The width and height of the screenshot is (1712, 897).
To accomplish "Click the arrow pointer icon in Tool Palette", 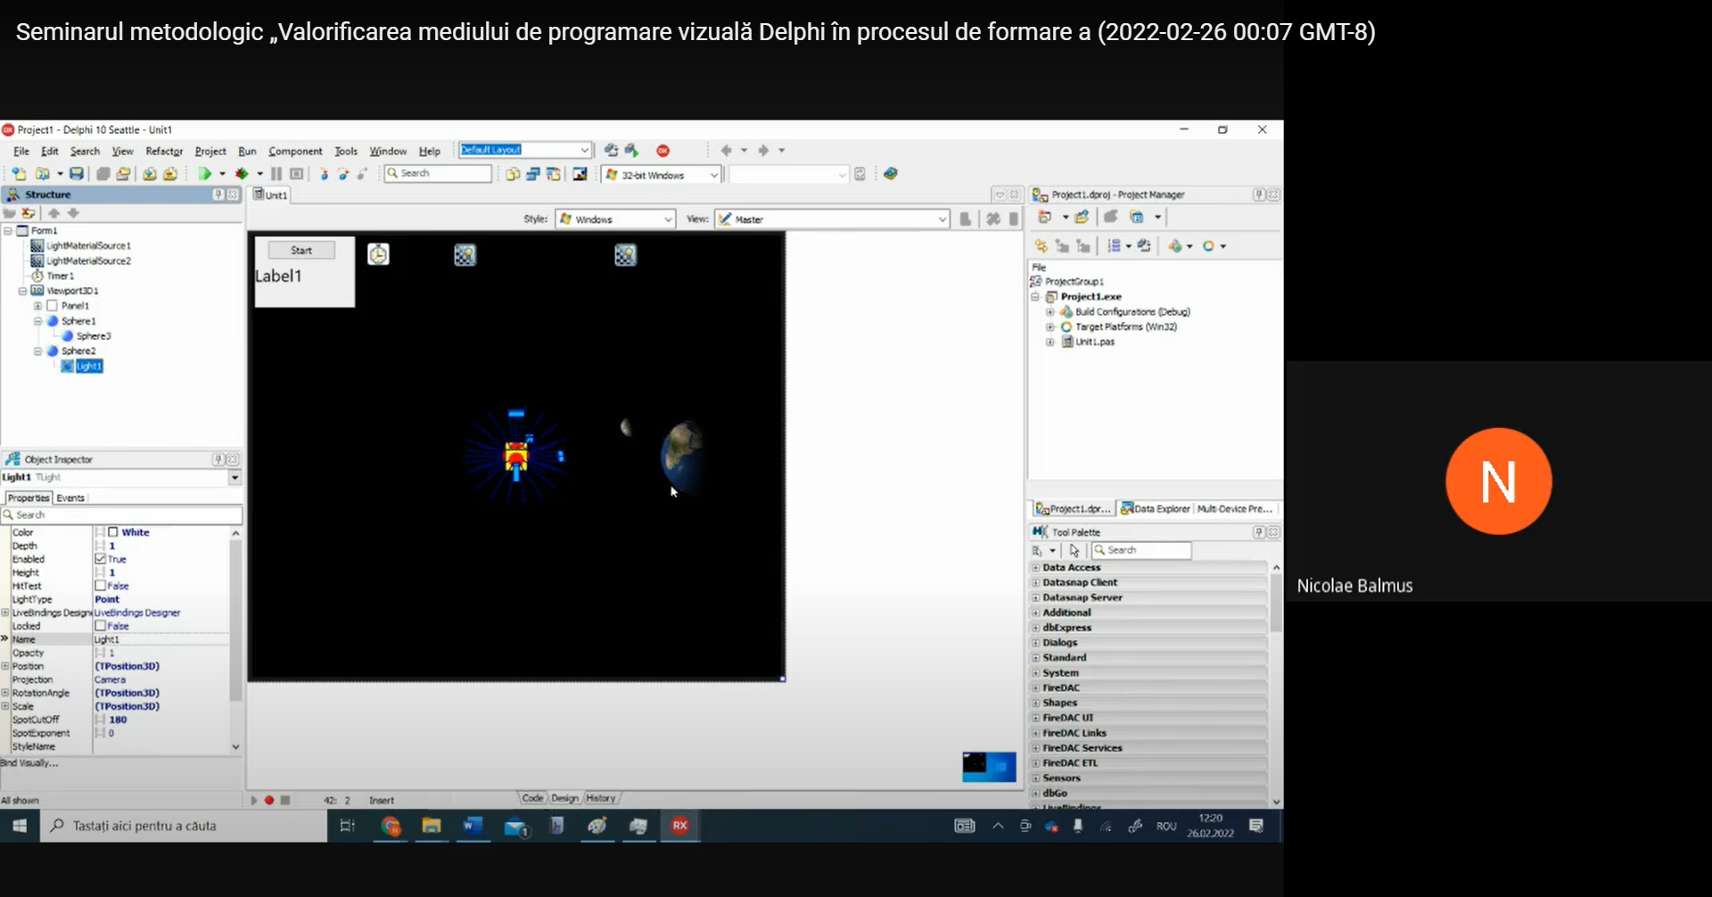I will click(x=1074, y=550).
